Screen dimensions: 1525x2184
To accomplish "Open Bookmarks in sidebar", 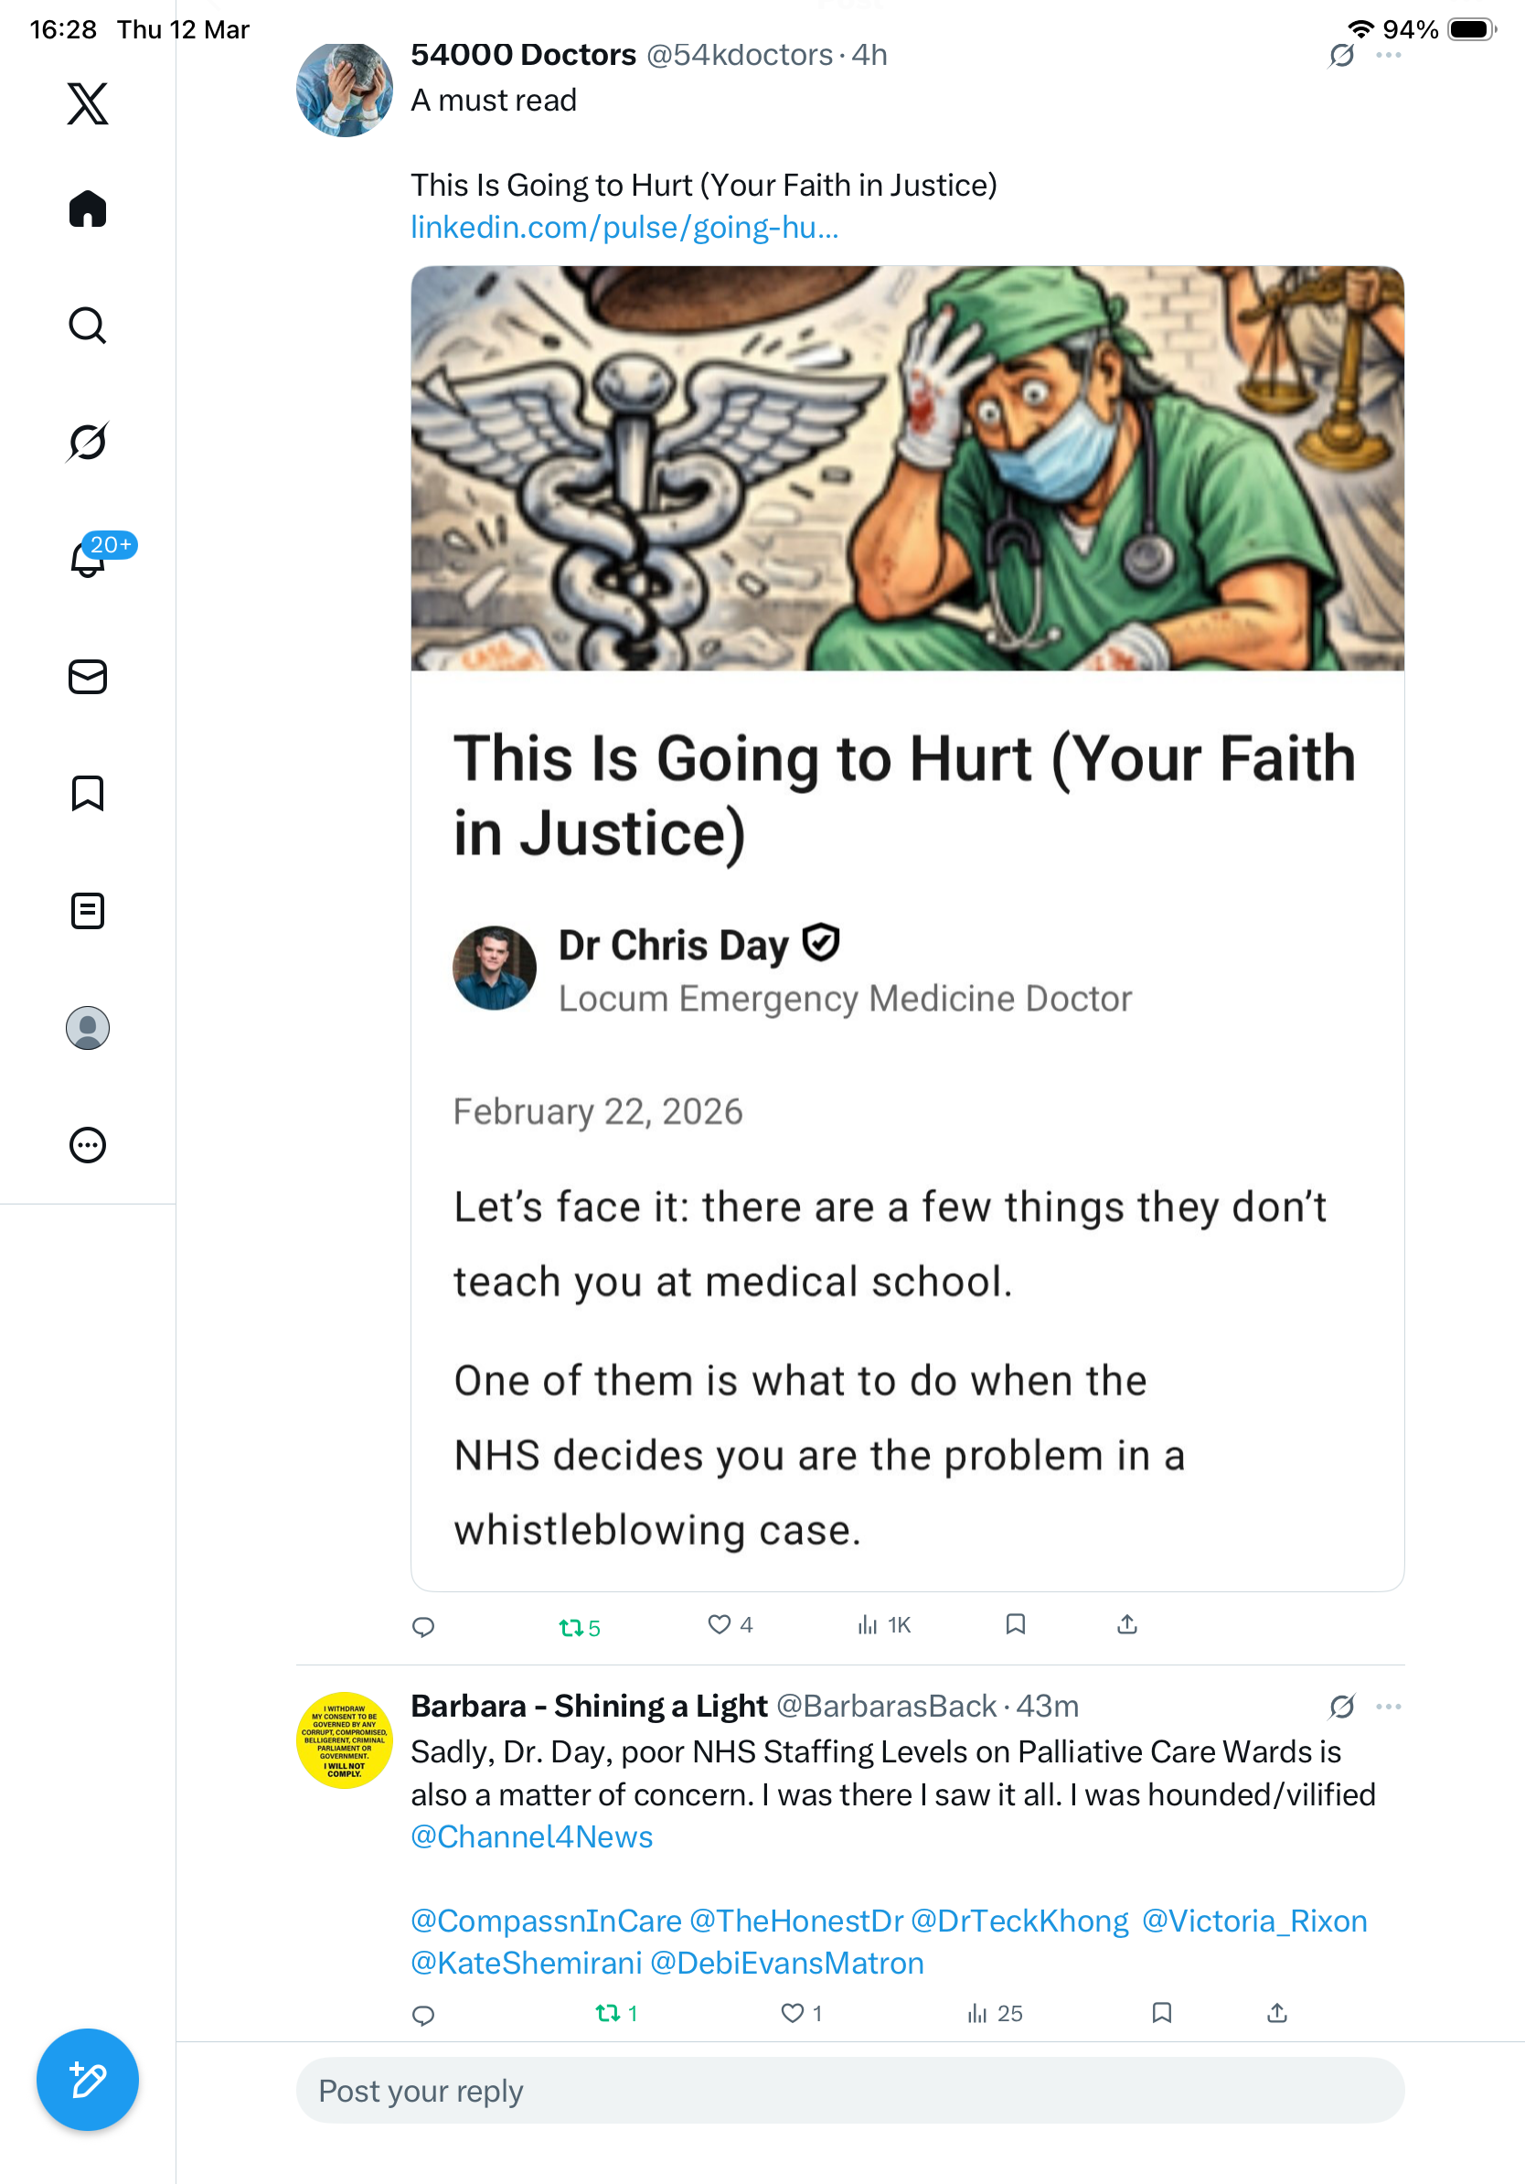I will (x=88, y=793).
